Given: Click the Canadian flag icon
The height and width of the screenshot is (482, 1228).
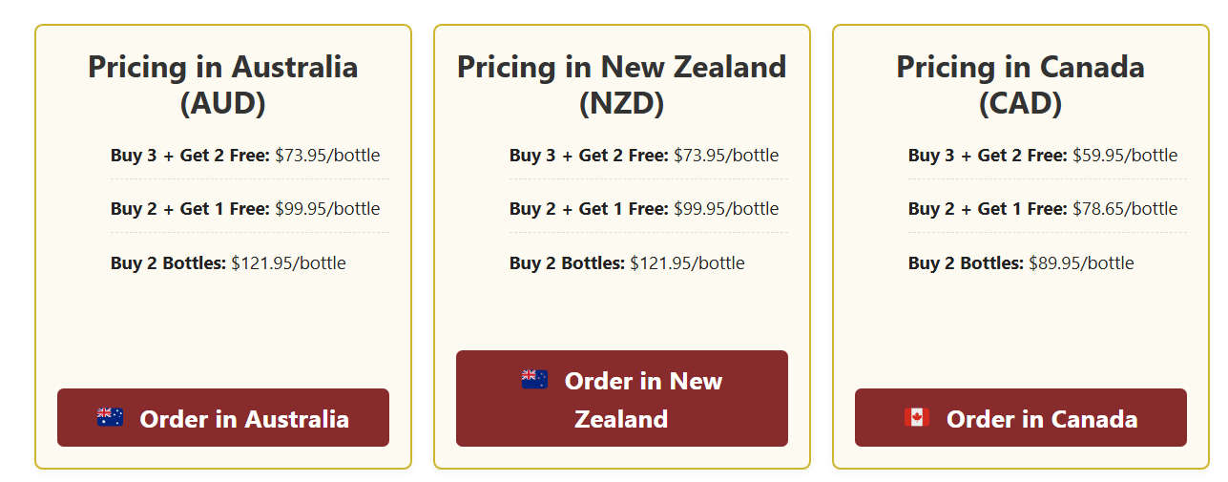Looking at the screenshot, I should pyautogui.click(x=916, y=417).
